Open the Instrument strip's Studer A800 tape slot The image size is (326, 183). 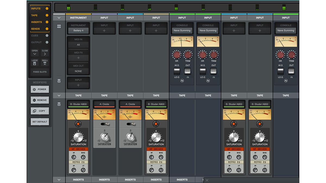point(78,104)
